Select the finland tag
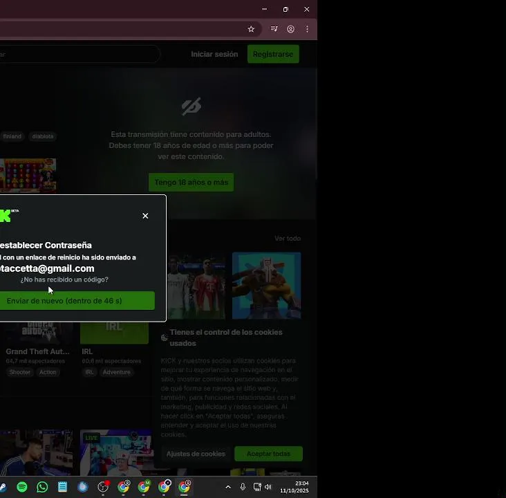The image size is (506, 498). pos(12,136)
